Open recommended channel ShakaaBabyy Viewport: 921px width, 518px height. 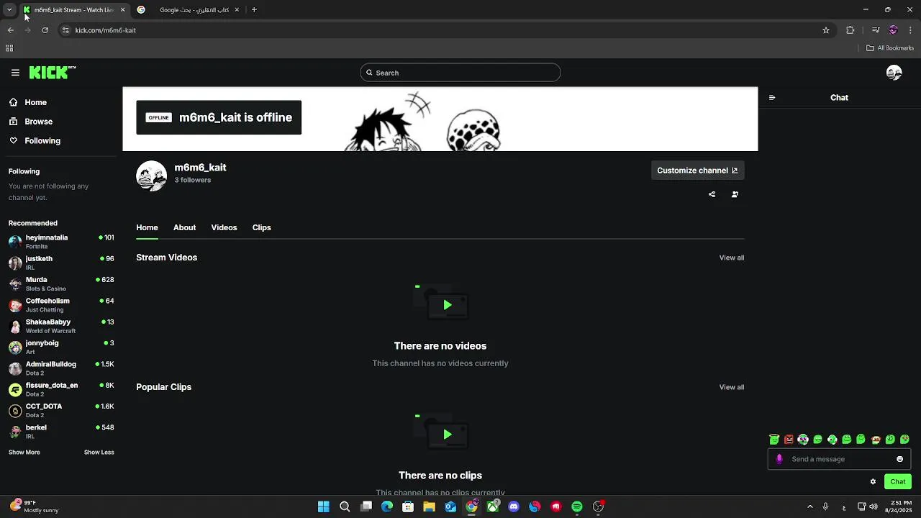point(61,326)
